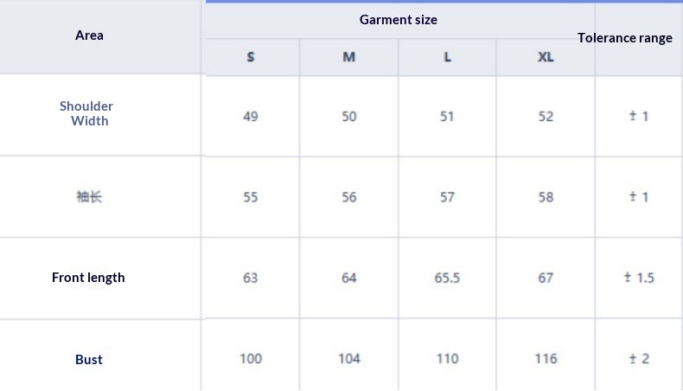
Task: Click the Front length row label
Action: pyautogui.click(x=88, y=278)
